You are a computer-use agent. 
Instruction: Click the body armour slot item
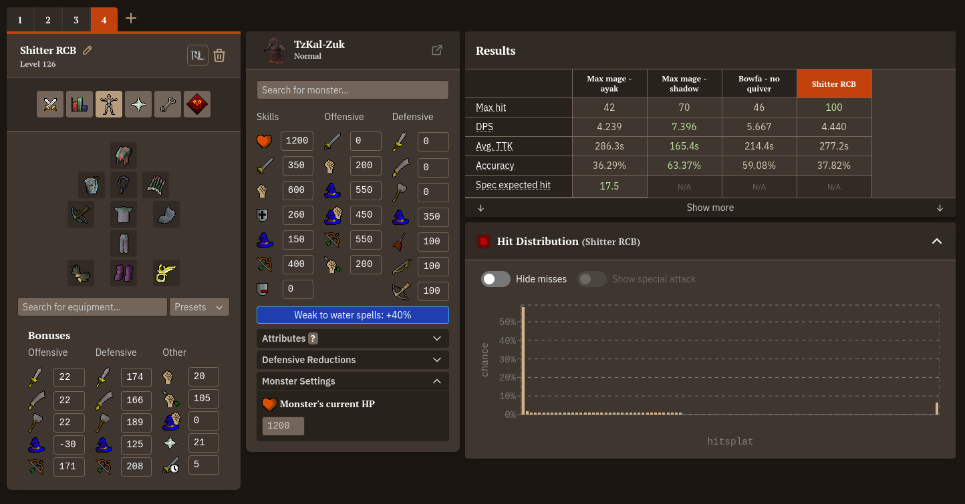coord(124,214)
